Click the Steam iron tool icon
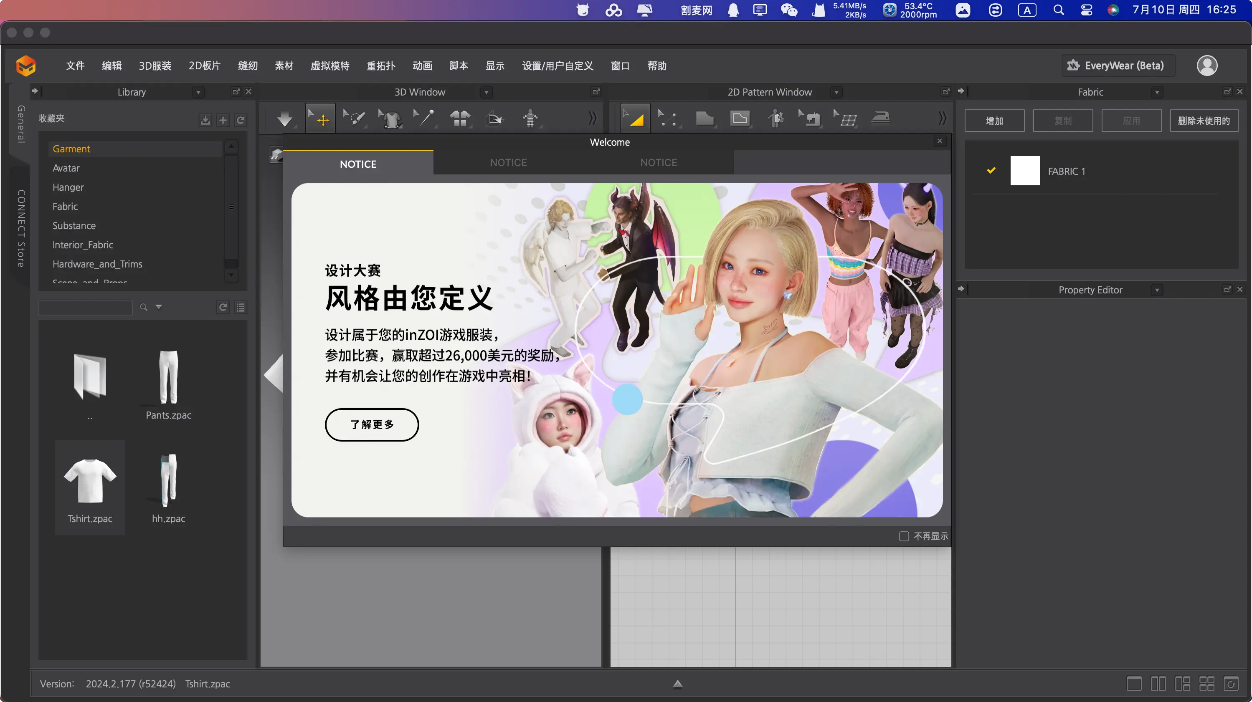This screenshot has width=1252, height=702. [x=880, y=118]
